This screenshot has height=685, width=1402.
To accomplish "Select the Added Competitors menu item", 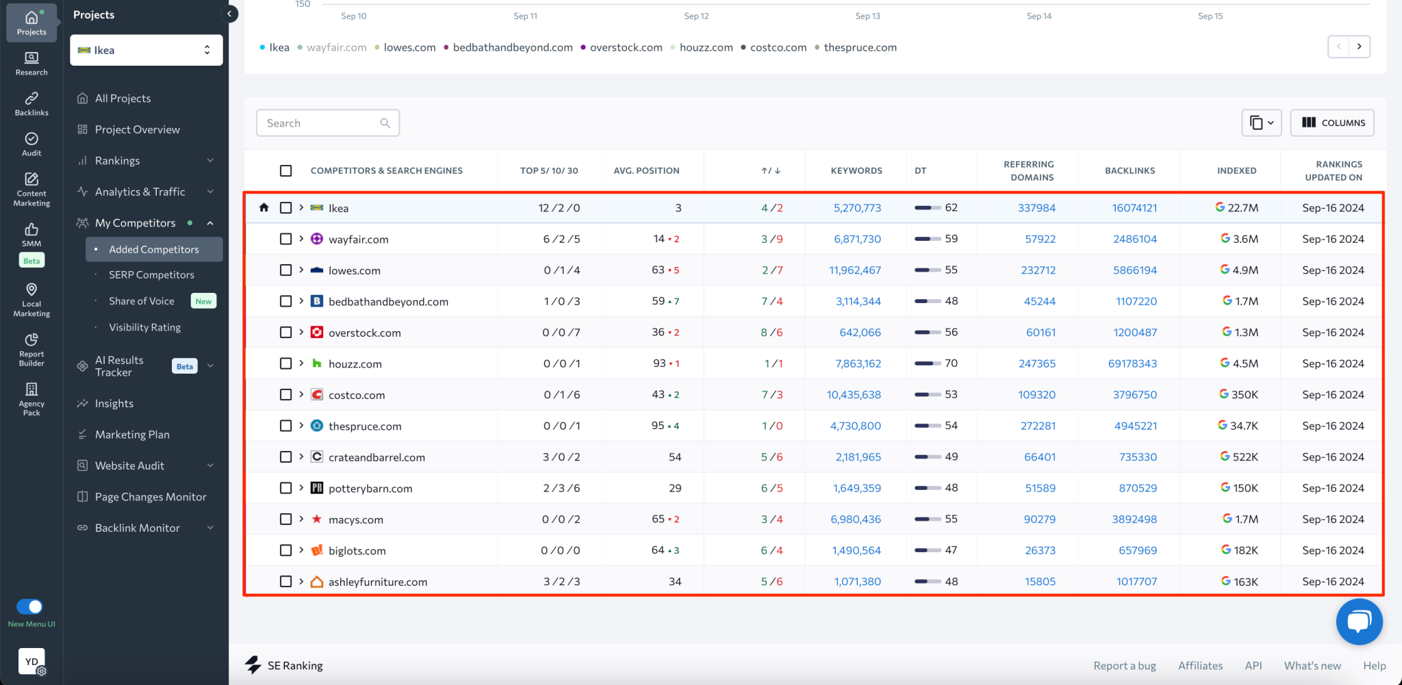I will [x=153, y=249].
